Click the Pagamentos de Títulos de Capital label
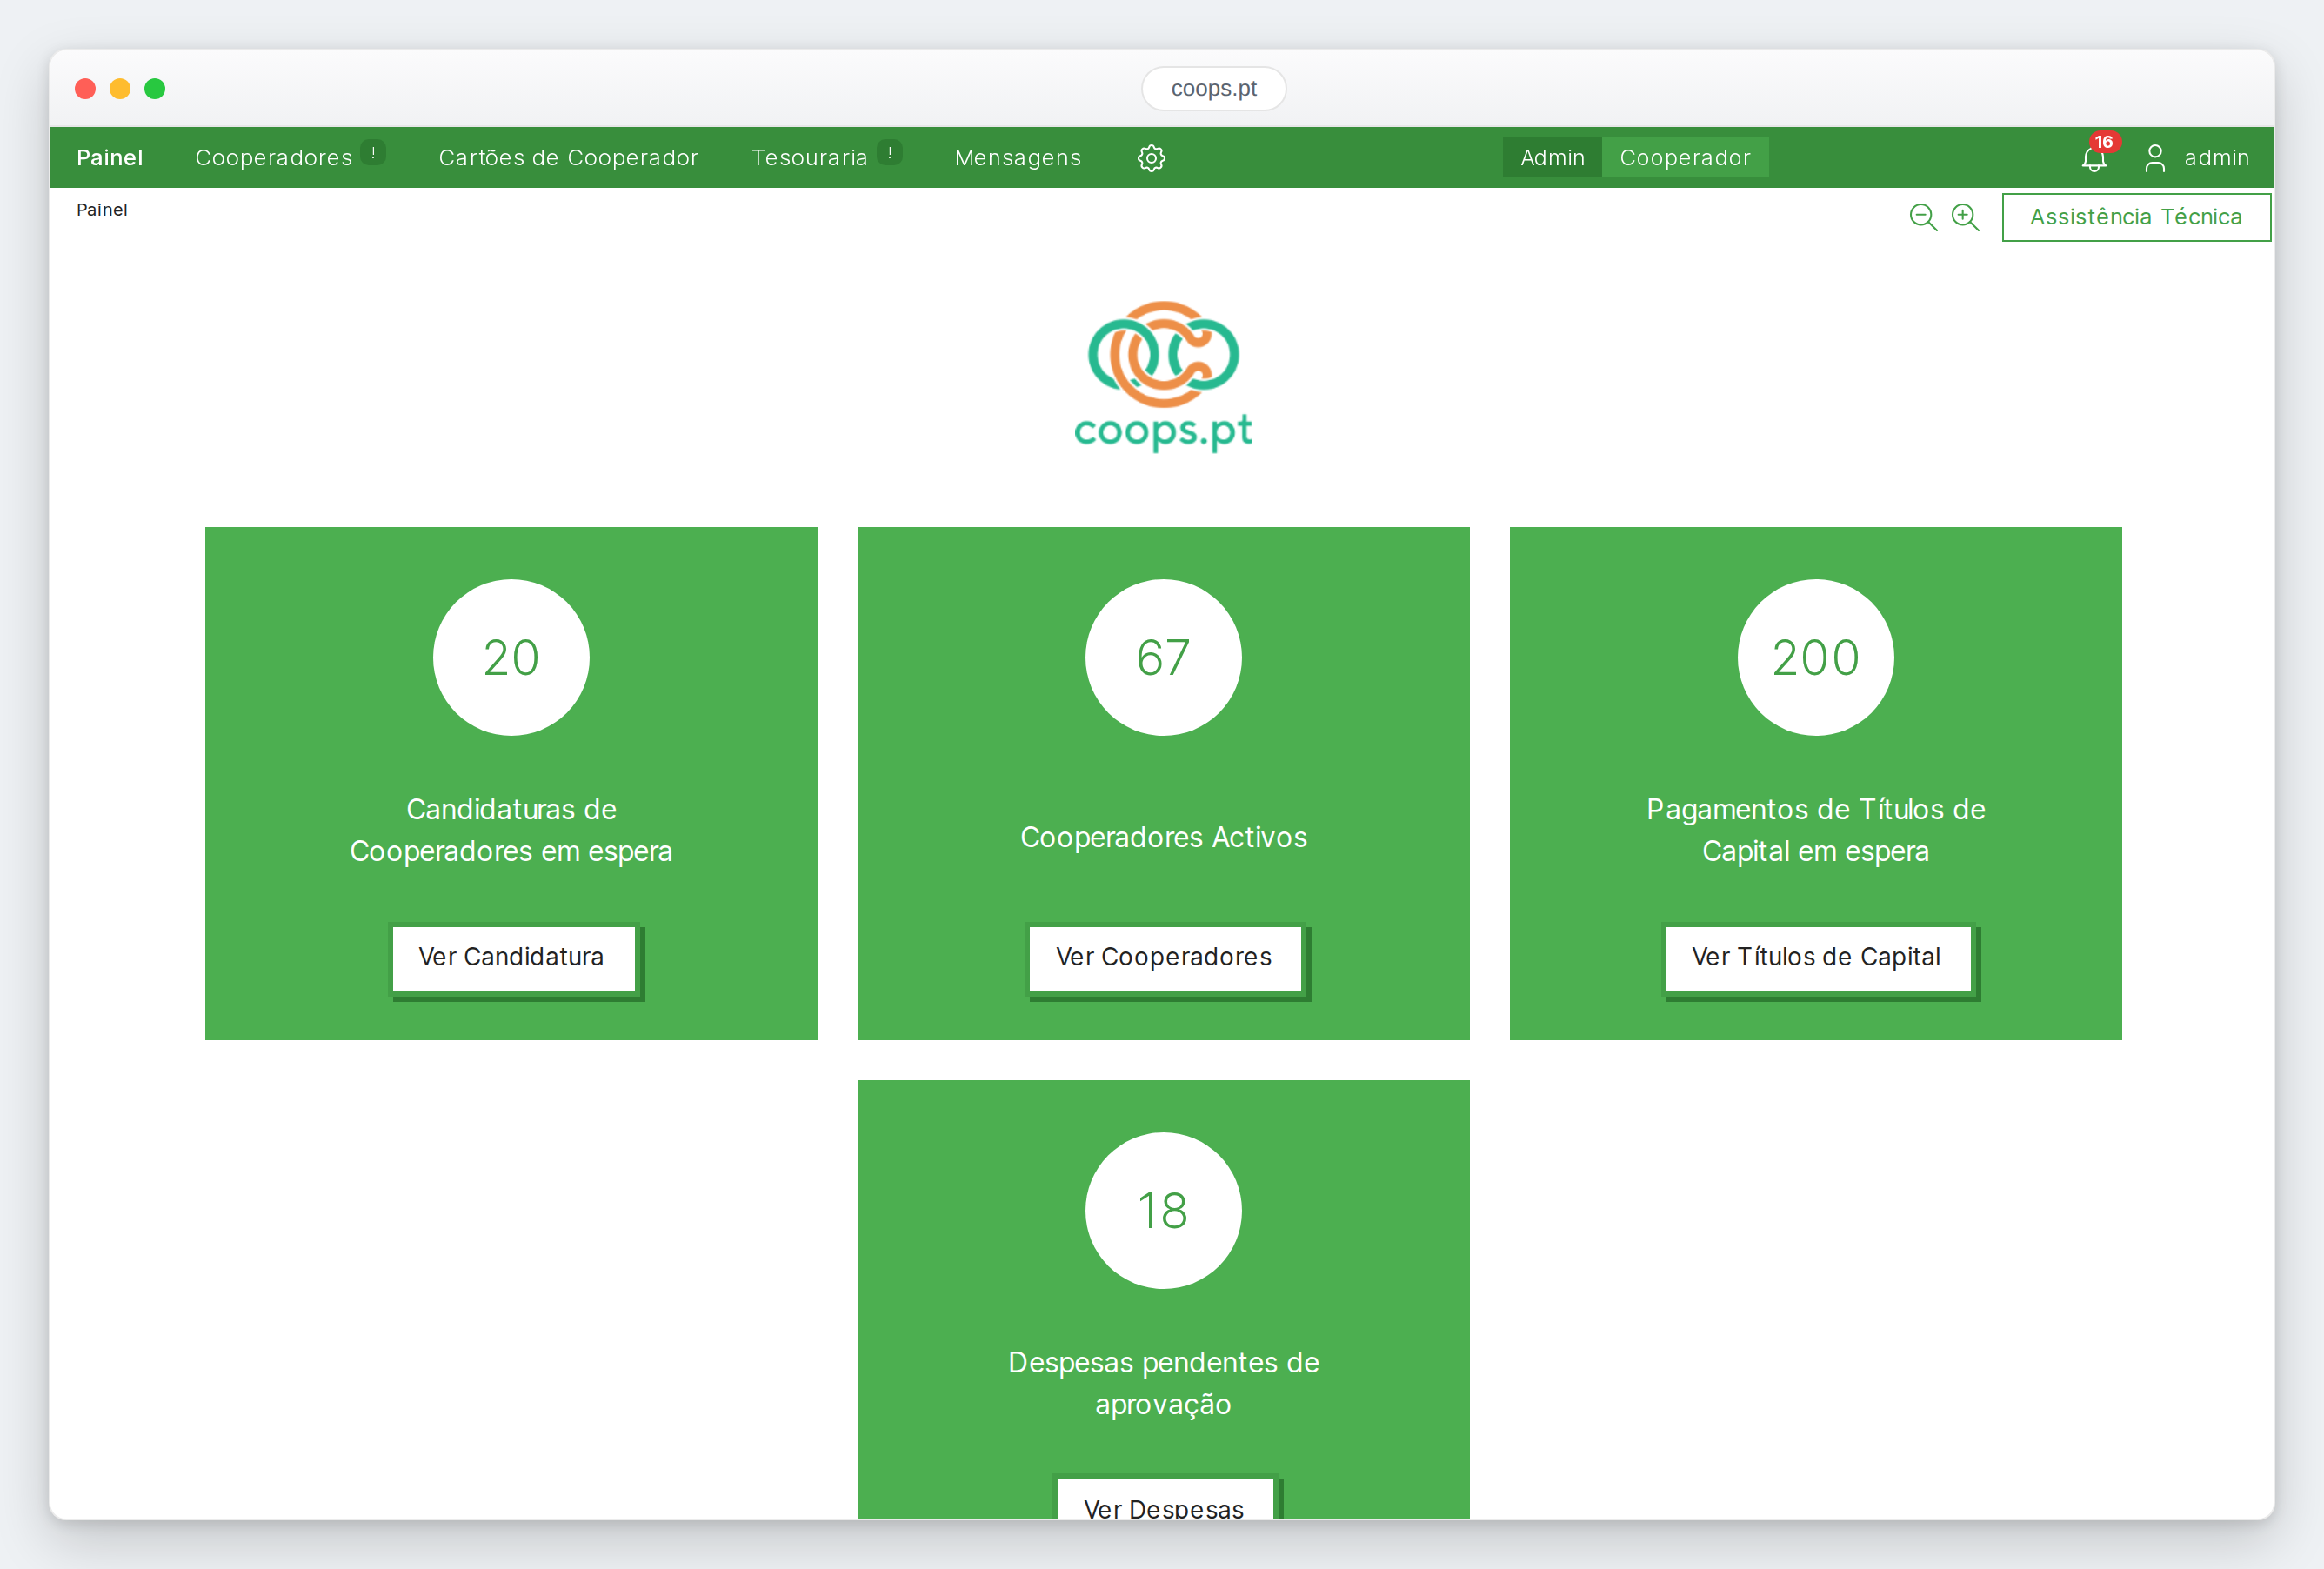This screenshot has width=2324, height=1569. pyautogui.click(x=1816, y=830)
